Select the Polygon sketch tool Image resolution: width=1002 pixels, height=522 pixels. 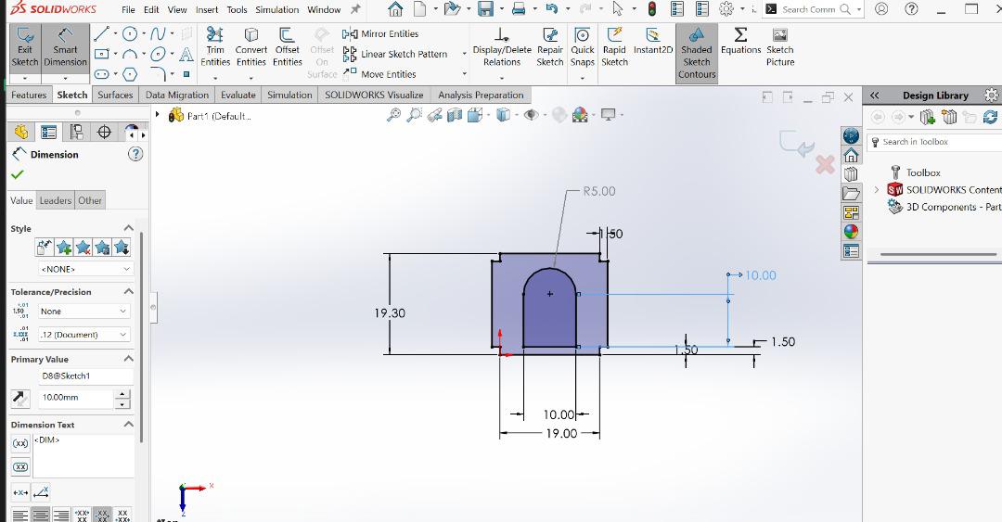pos(130,75)
